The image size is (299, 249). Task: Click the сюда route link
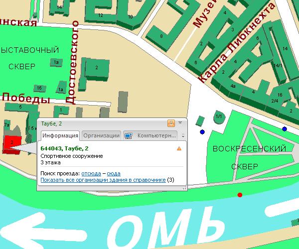(114, 174)
